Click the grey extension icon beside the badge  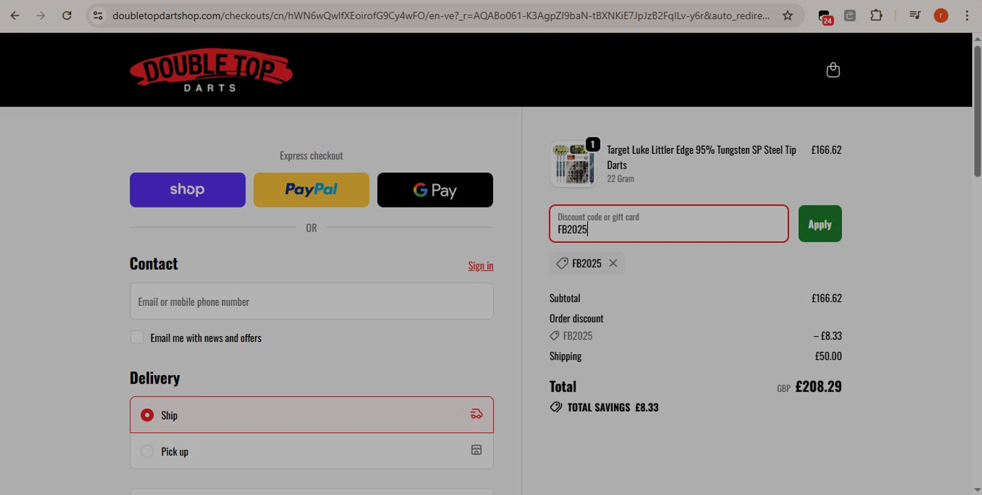(850, 15)
